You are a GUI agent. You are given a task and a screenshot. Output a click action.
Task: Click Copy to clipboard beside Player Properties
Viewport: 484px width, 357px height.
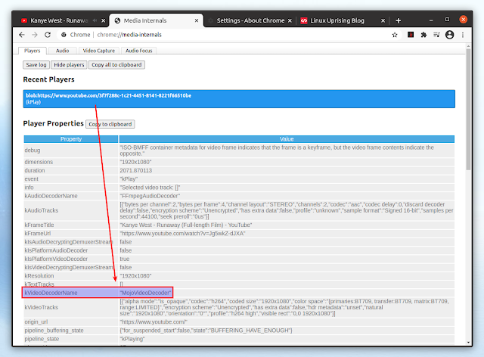[110, 124]
